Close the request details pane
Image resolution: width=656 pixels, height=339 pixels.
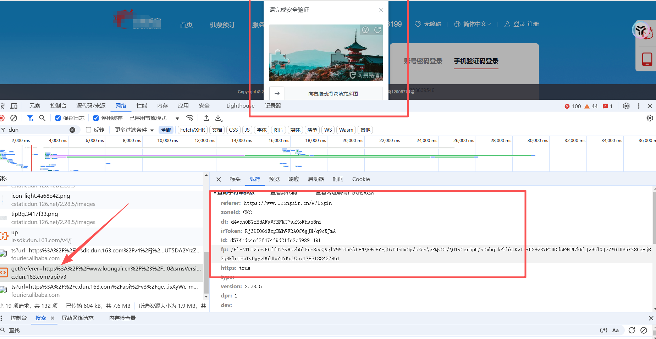pyautogui.click(x=219, y=179)
